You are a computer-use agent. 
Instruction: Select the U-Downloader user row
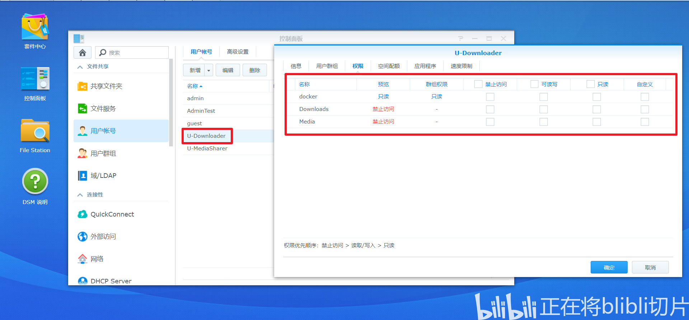[228, 136]
